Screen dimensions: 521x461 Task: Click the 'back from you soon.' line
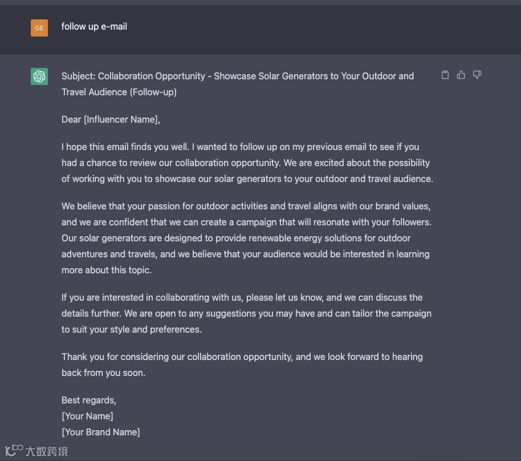[x=103, y=373]
